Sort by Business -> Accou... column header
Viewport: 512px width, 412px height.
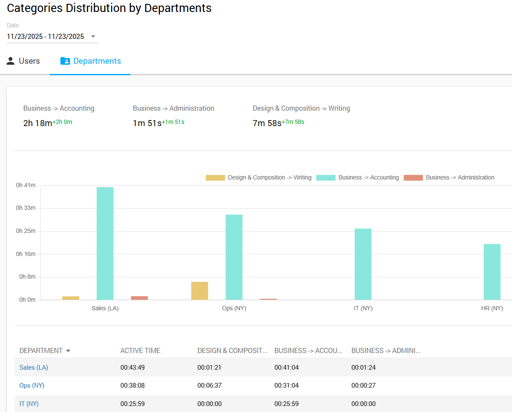308,351
